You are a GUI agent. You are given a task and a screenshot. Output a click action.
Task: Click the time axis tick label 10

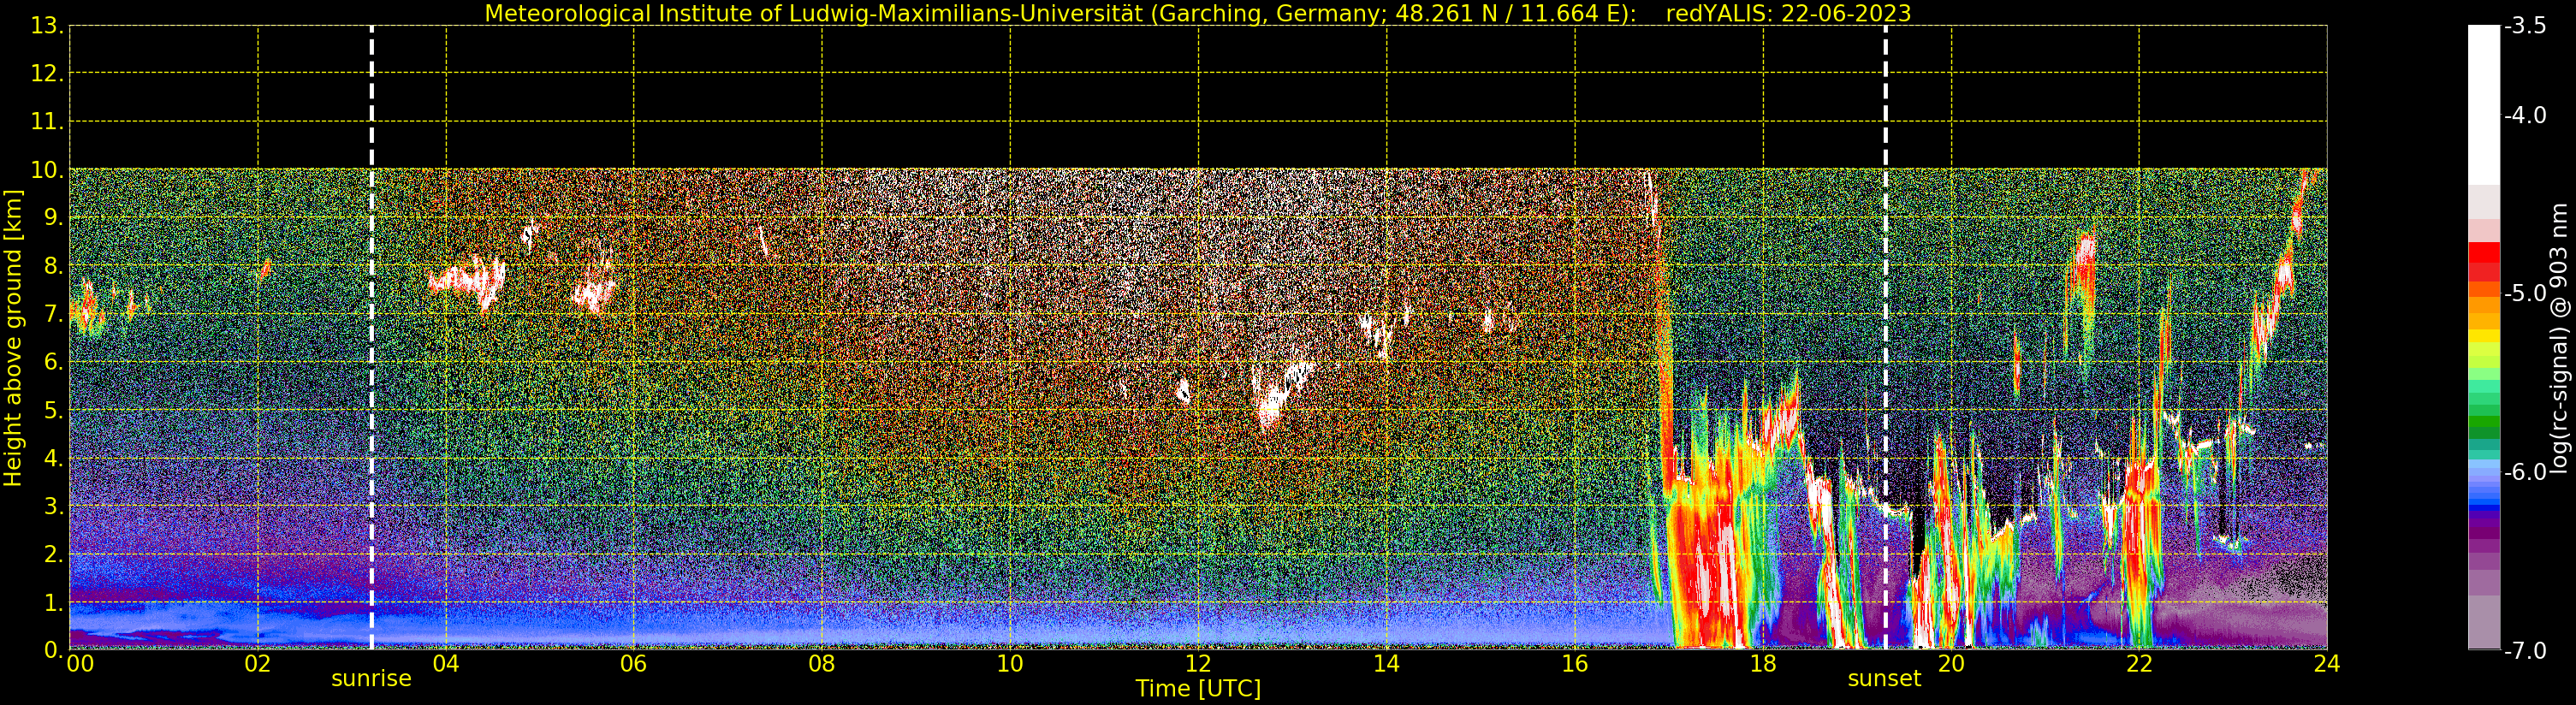[x=1010, y=664]
